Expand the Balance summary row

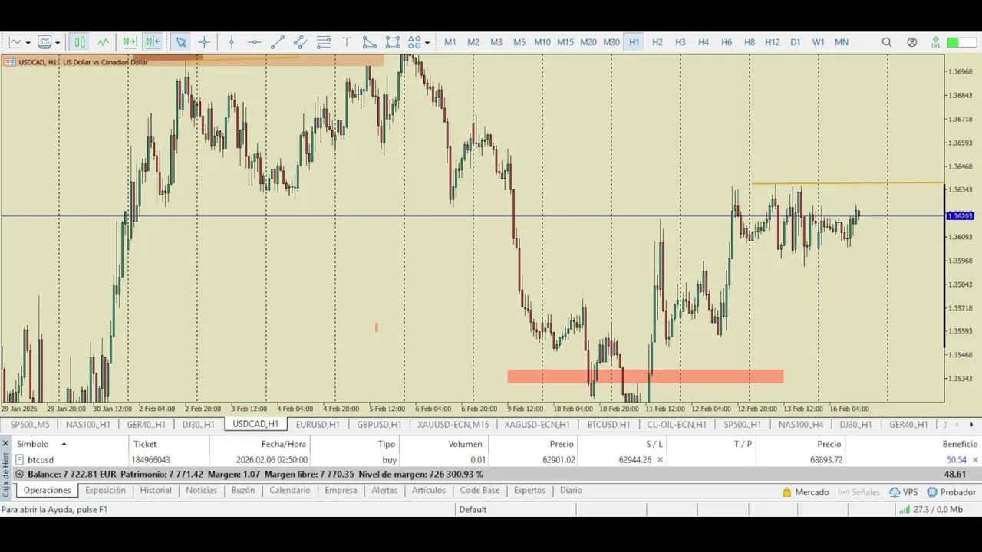19,475
